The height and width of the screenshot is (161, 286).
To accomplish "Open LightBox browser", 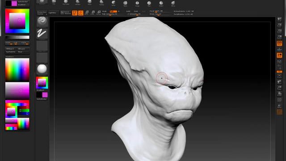I will coord(53,13).
